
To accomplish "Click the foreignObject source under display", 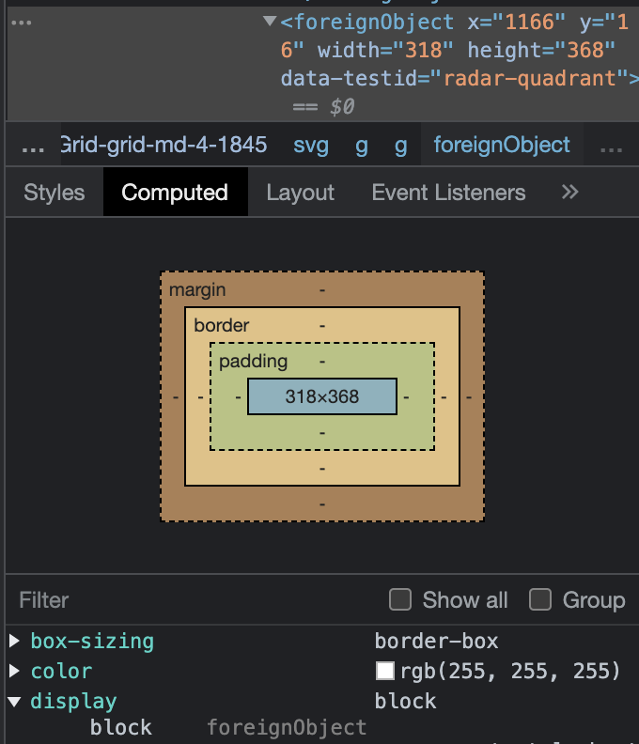I will [x=287, y=727].
